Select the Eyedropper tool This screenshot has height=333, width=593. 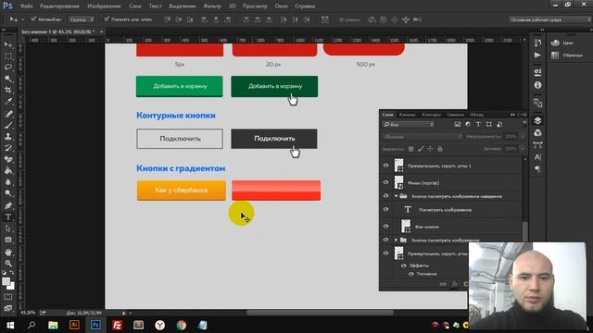(x=8, y=101)
